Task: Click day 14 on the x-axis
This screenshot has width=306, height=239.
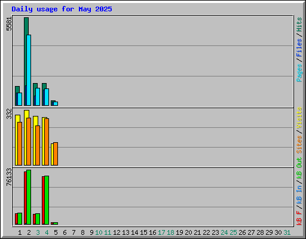Action: tap(134, 232)
